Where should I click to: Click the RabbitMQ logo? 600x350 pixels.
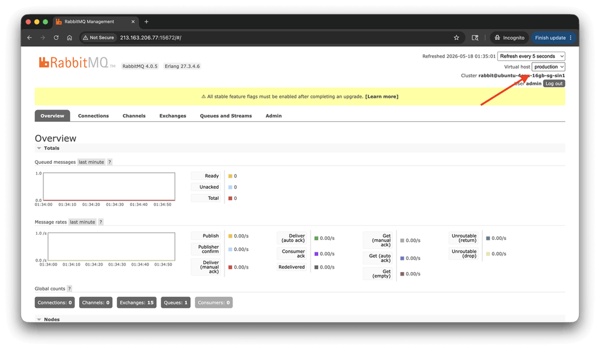[x=77, y=62]
